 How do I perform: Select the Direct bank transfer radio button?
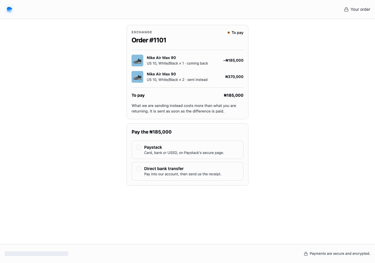pyautogui.click(x=139, y=169)
